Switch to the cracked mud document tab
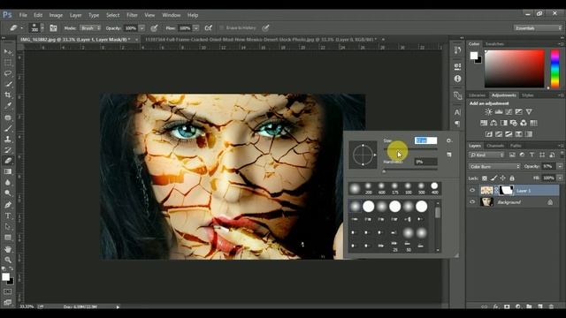Image resolution: width=566 pixels, height=318 pixels. (261, 39)
